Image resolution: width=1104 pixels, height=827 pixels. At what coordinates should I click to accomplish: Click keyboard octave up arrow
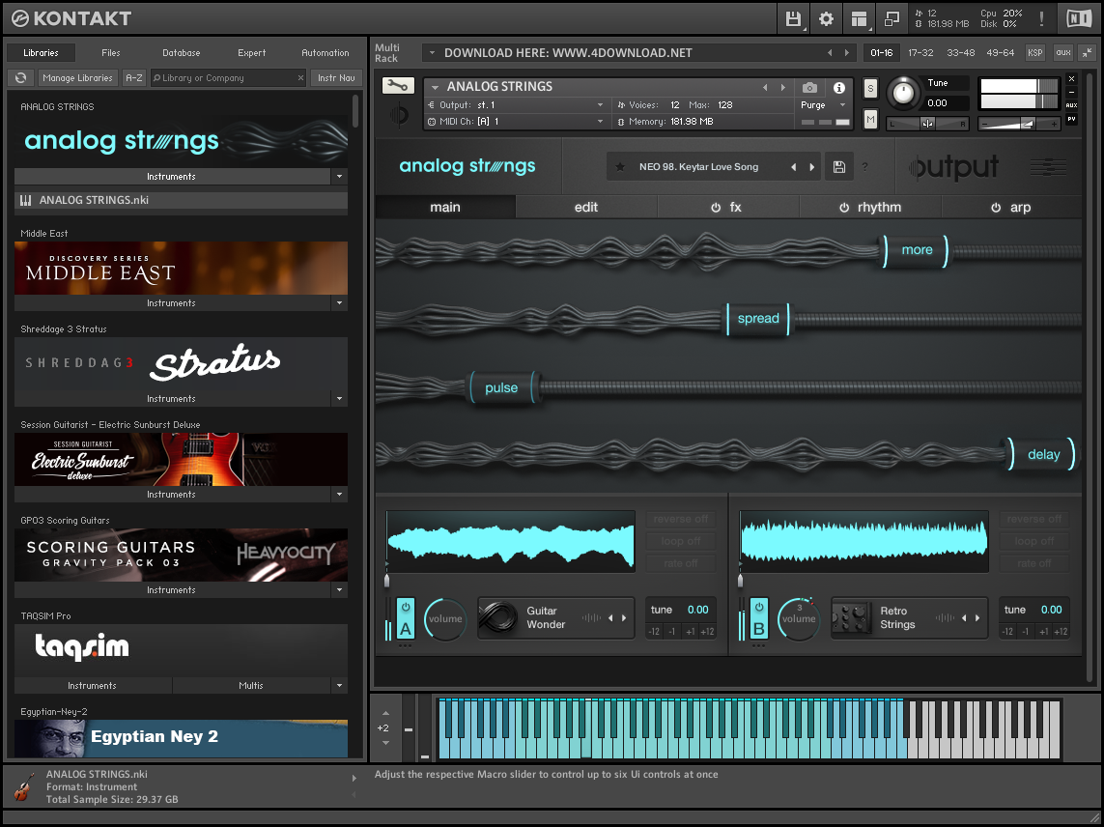[x=385, y=713]
